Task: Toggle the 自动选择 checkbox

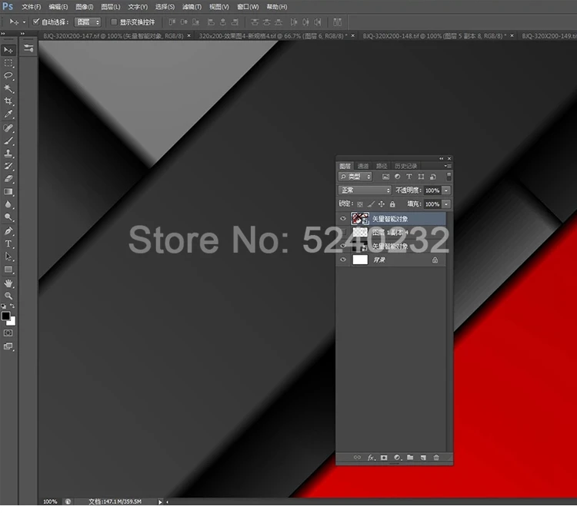Action: coord(35,22)
